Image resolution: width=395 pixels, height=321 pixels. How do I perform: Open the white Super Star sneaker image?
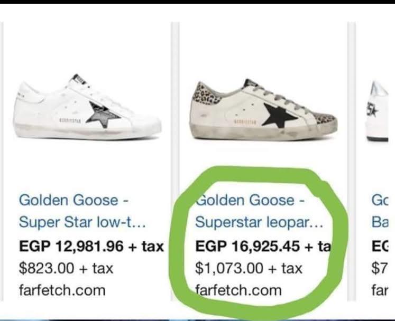click(x=87, y=107)
